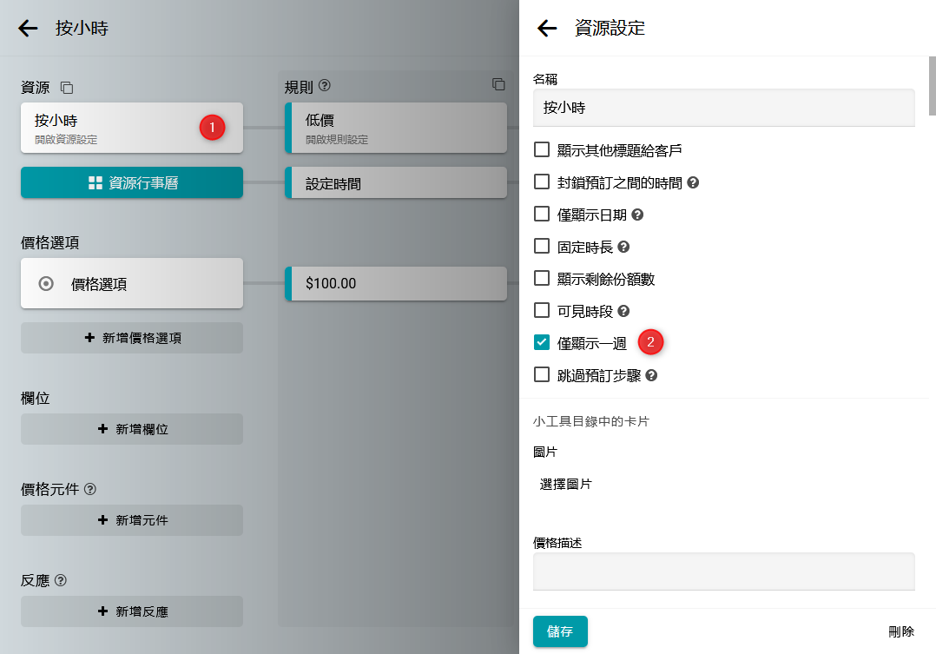Click back arrow next to 按小時 title
The width and height of the screenshot is (936, 654).
click(29, 28)
